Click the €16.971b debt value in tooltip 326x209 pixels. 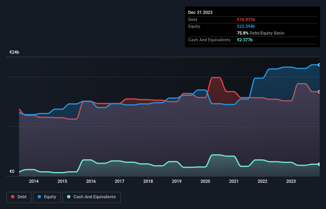point(246,19)
